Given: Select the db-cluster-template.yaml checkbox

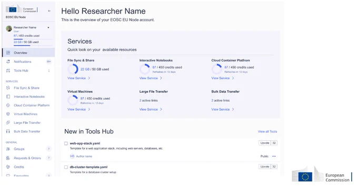Looking at the screenshot, I should pos(66,167).
